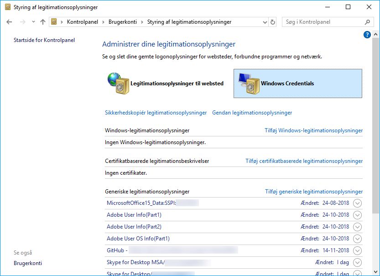The image size is (380, 276).
Task: Click the Credential Manager window title icon
Action: pos(8,7)
